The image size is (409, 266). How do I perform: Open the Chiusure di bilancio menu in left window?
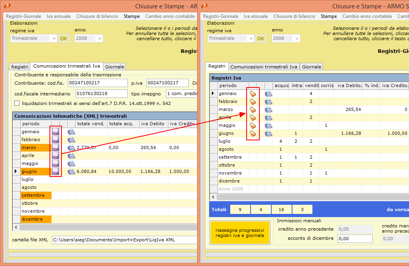(x=97, y=16)
